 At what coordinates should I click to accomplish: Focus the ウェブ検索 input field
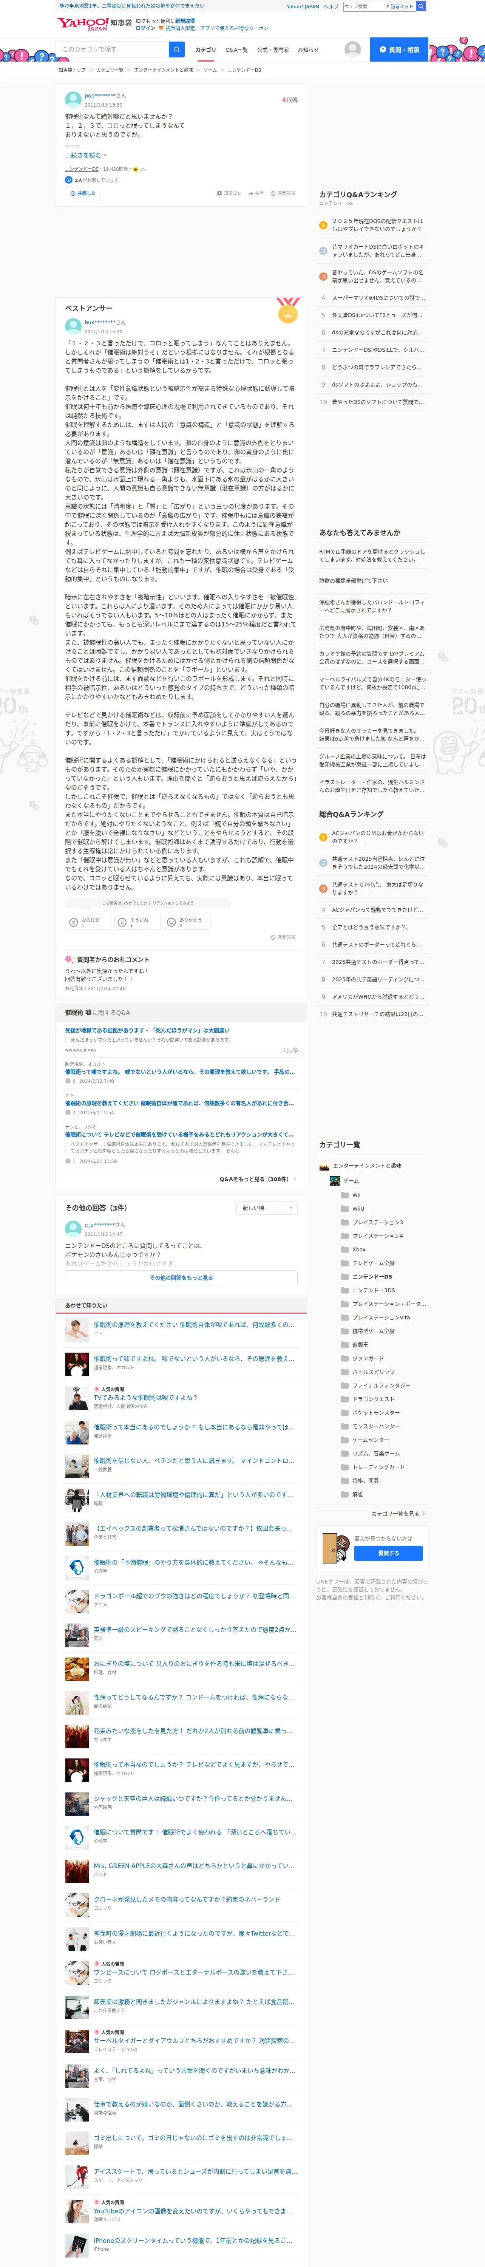coord(363,6)
